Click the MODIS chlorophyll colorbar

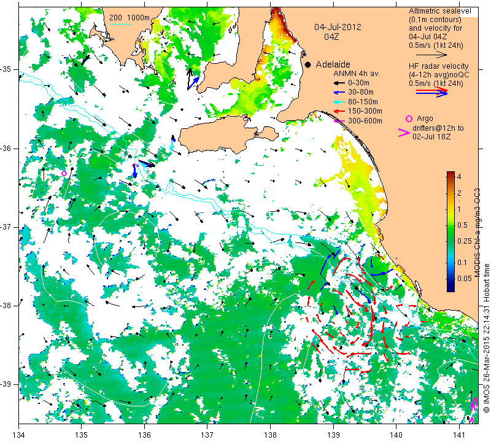pos(450,231)
